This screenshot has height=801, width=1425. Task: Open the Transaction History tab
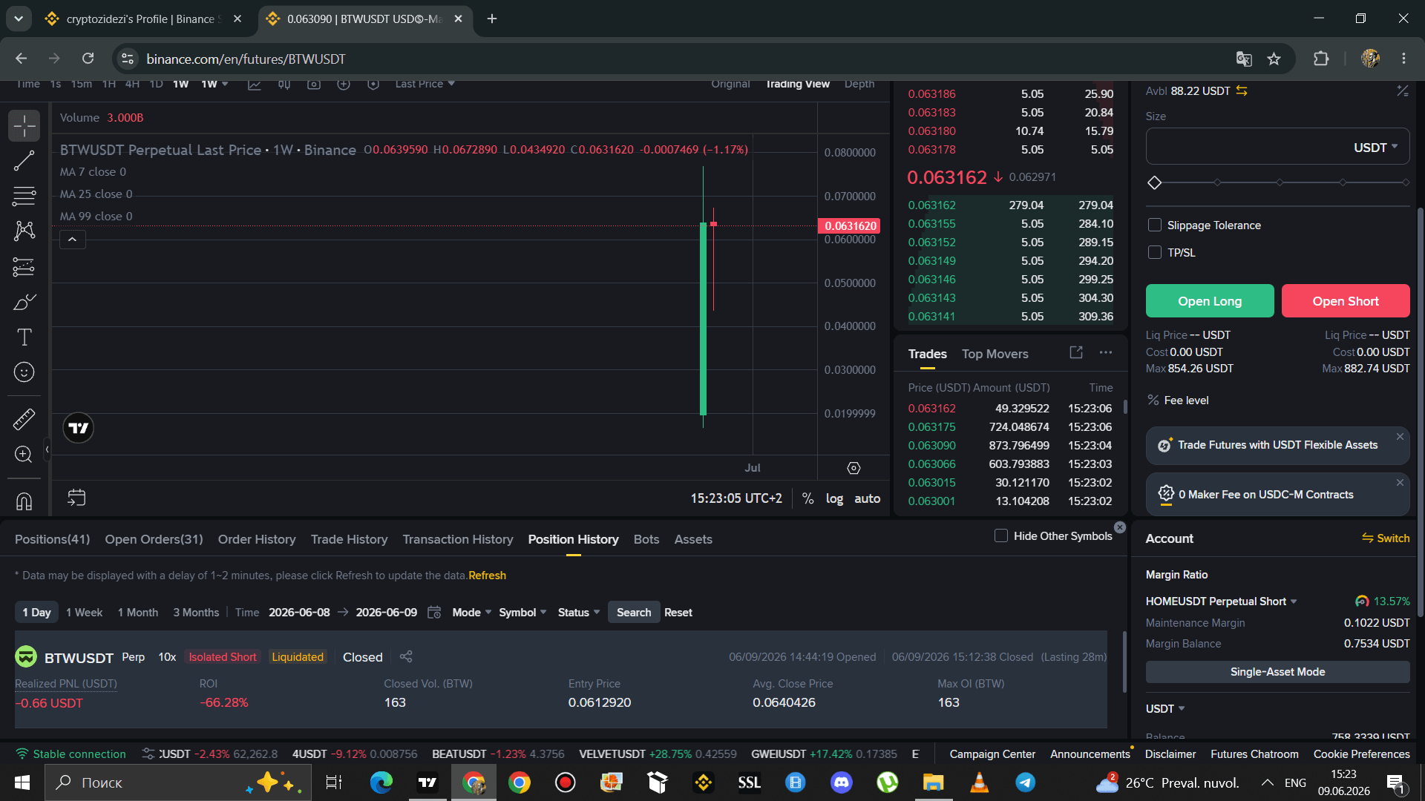pos(458,539)
